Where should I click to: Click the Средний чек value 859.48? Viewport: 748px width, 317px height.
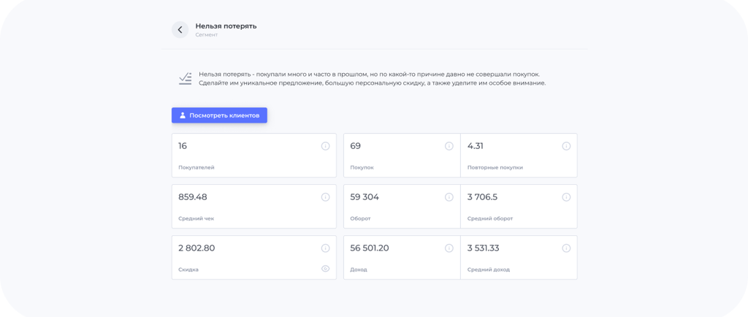pyautogui.click(x=193, y=197)
